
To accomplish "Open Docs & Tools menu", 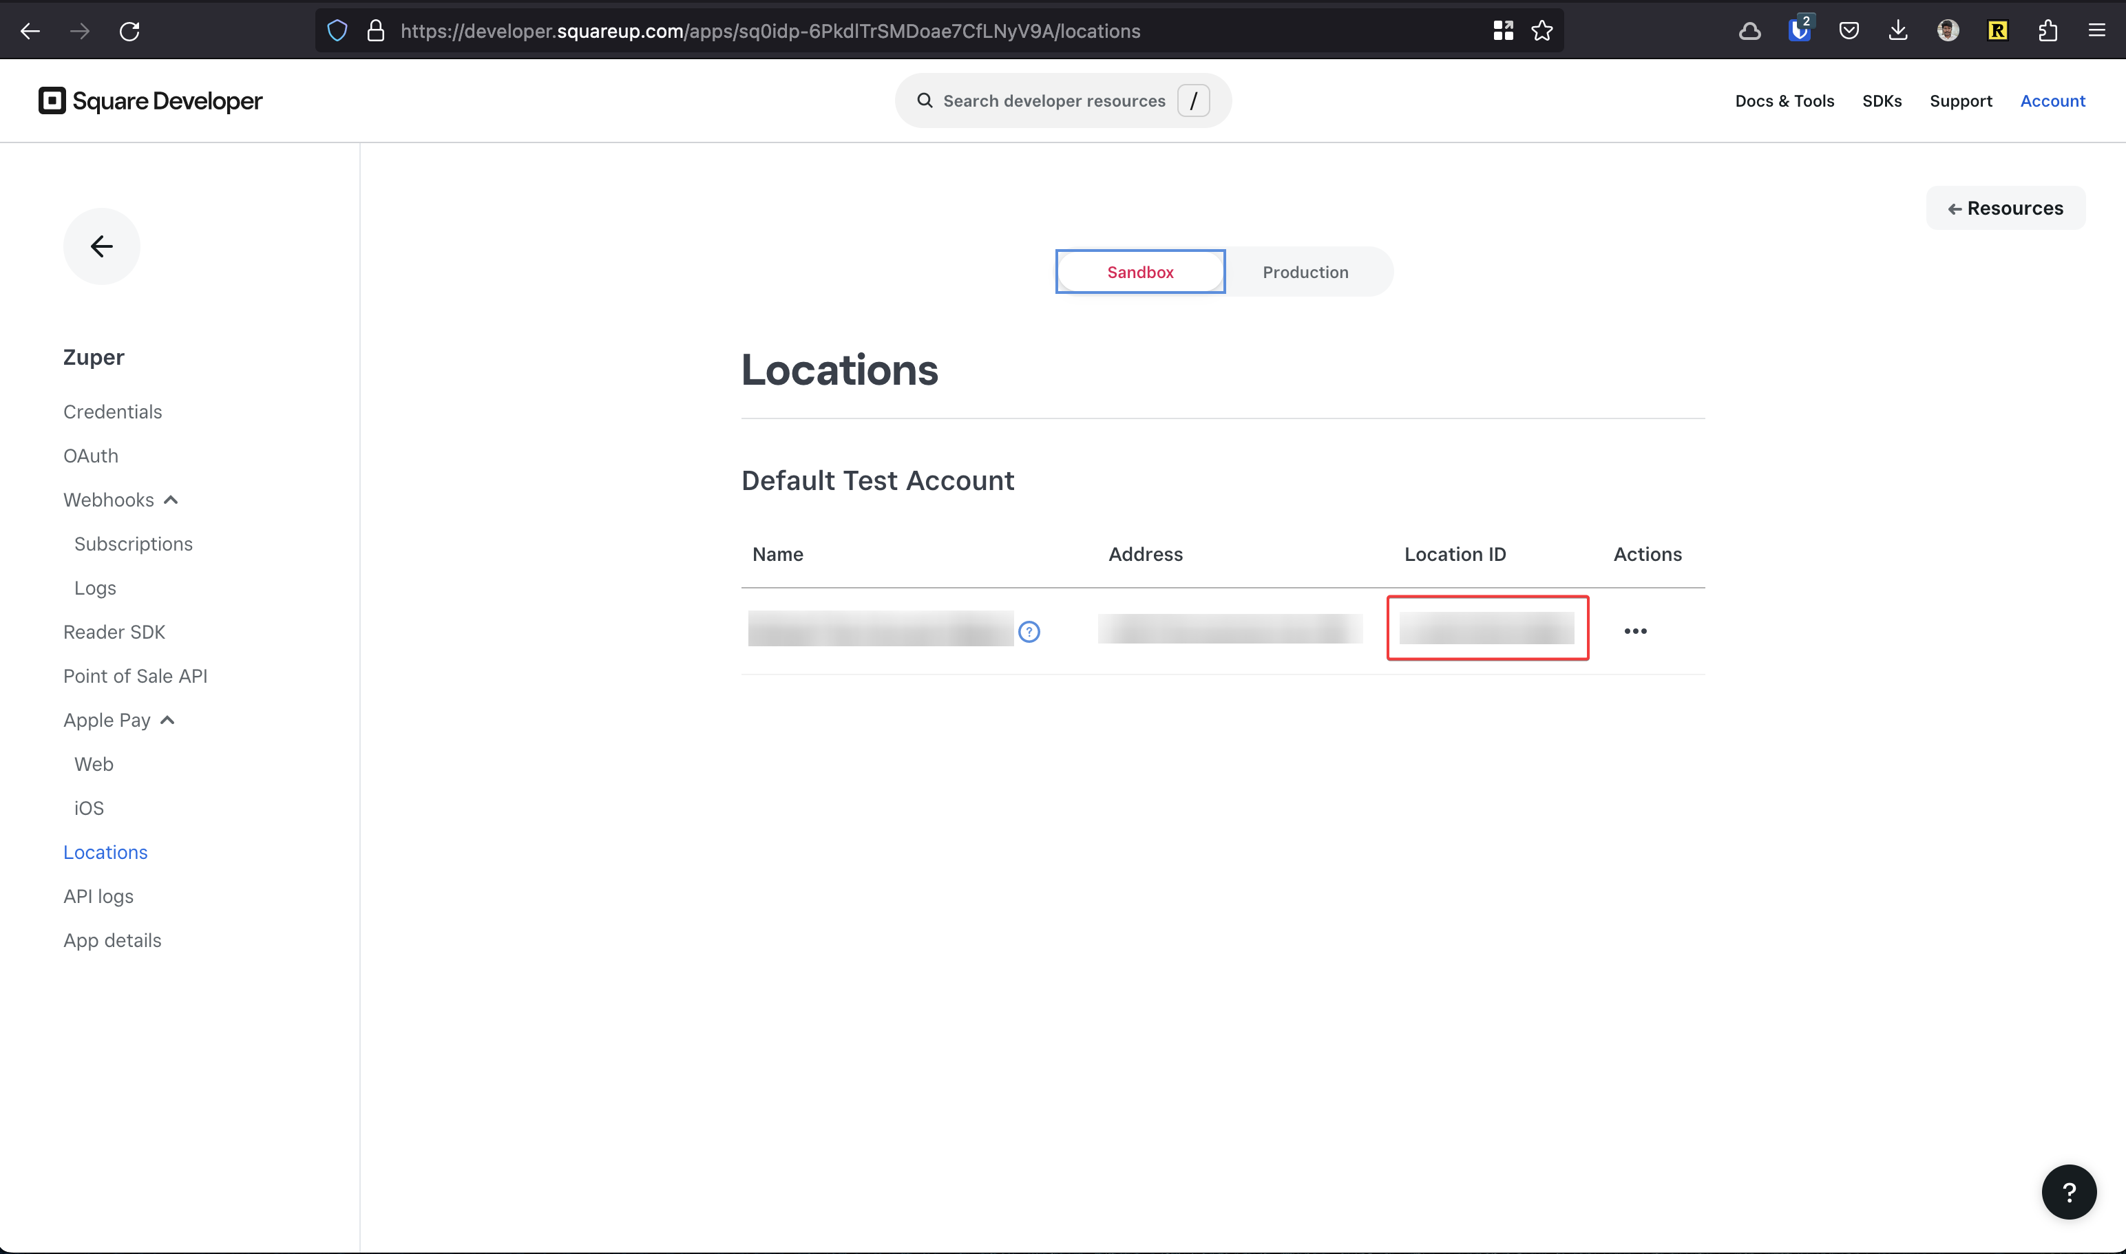I will click(1784, 100).
